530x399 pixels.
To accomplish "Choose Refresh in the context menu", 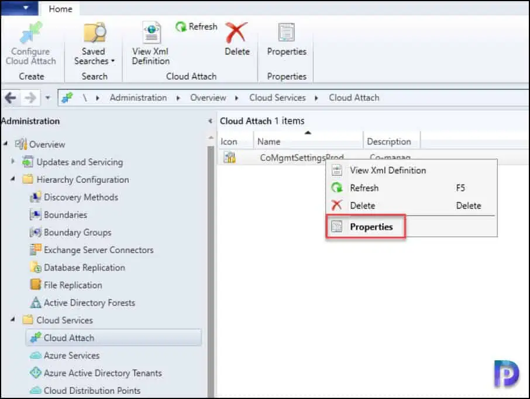I will tap(411, 188).
